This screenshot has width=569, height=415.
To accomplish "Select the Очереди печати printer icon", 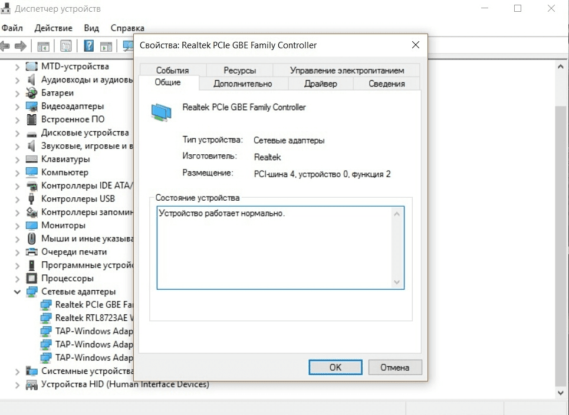I will [x=32, y=252].
